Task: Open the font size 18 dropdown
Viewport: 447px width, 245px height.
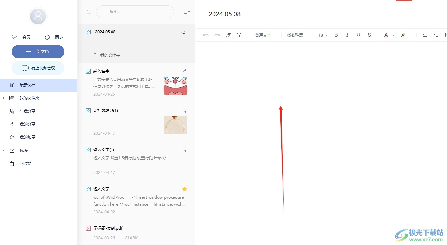Action: (323, 35)
